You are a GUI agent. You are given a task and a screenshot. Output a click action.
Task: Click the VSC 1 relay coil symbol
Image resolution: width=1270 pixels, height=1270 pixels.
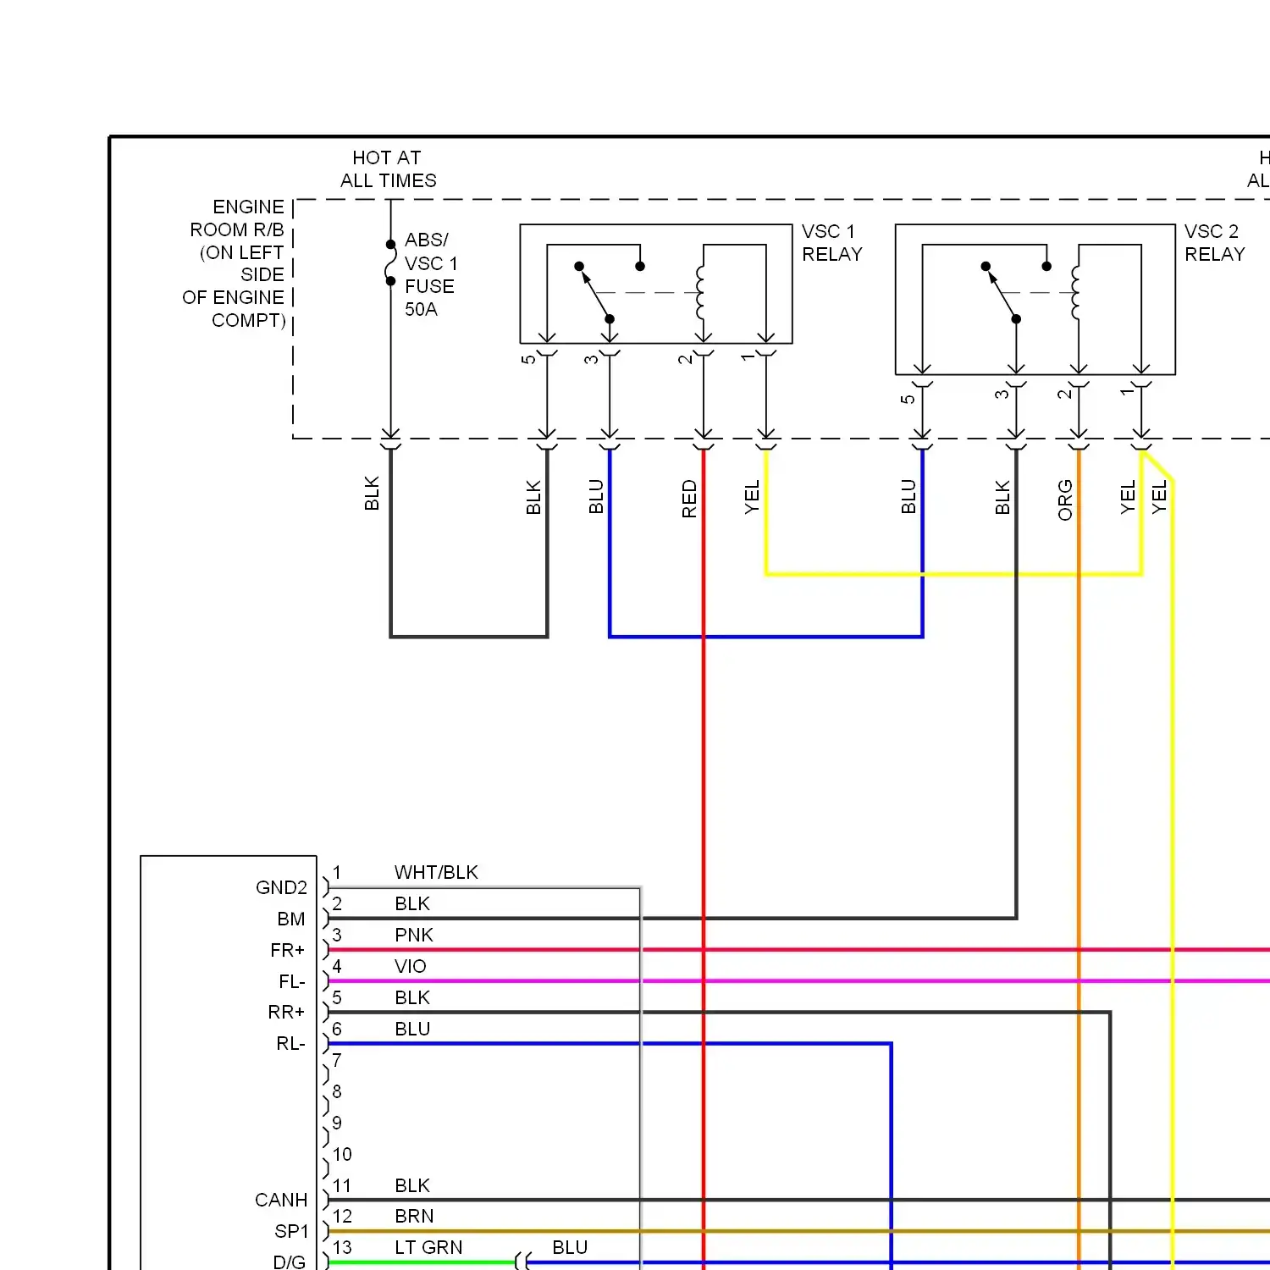700,292
